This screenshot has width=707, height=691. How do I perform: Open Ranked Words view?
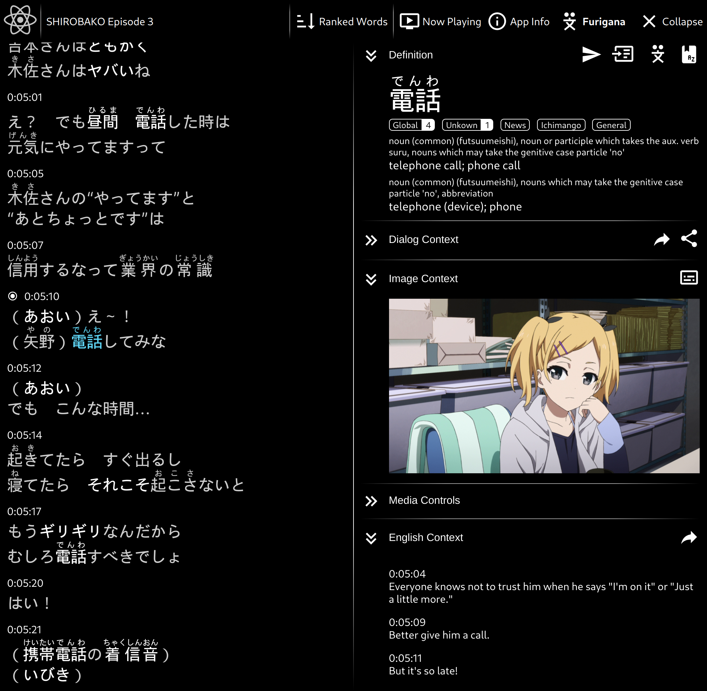point(342,22)
